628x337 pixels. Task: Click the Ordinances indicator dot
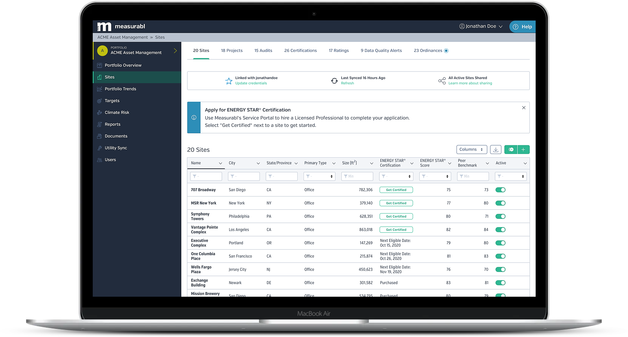click(446, 51)
